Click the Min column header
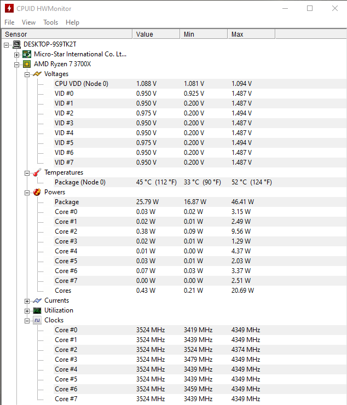This screenshot has height=405, width=347. click(204, 34)
